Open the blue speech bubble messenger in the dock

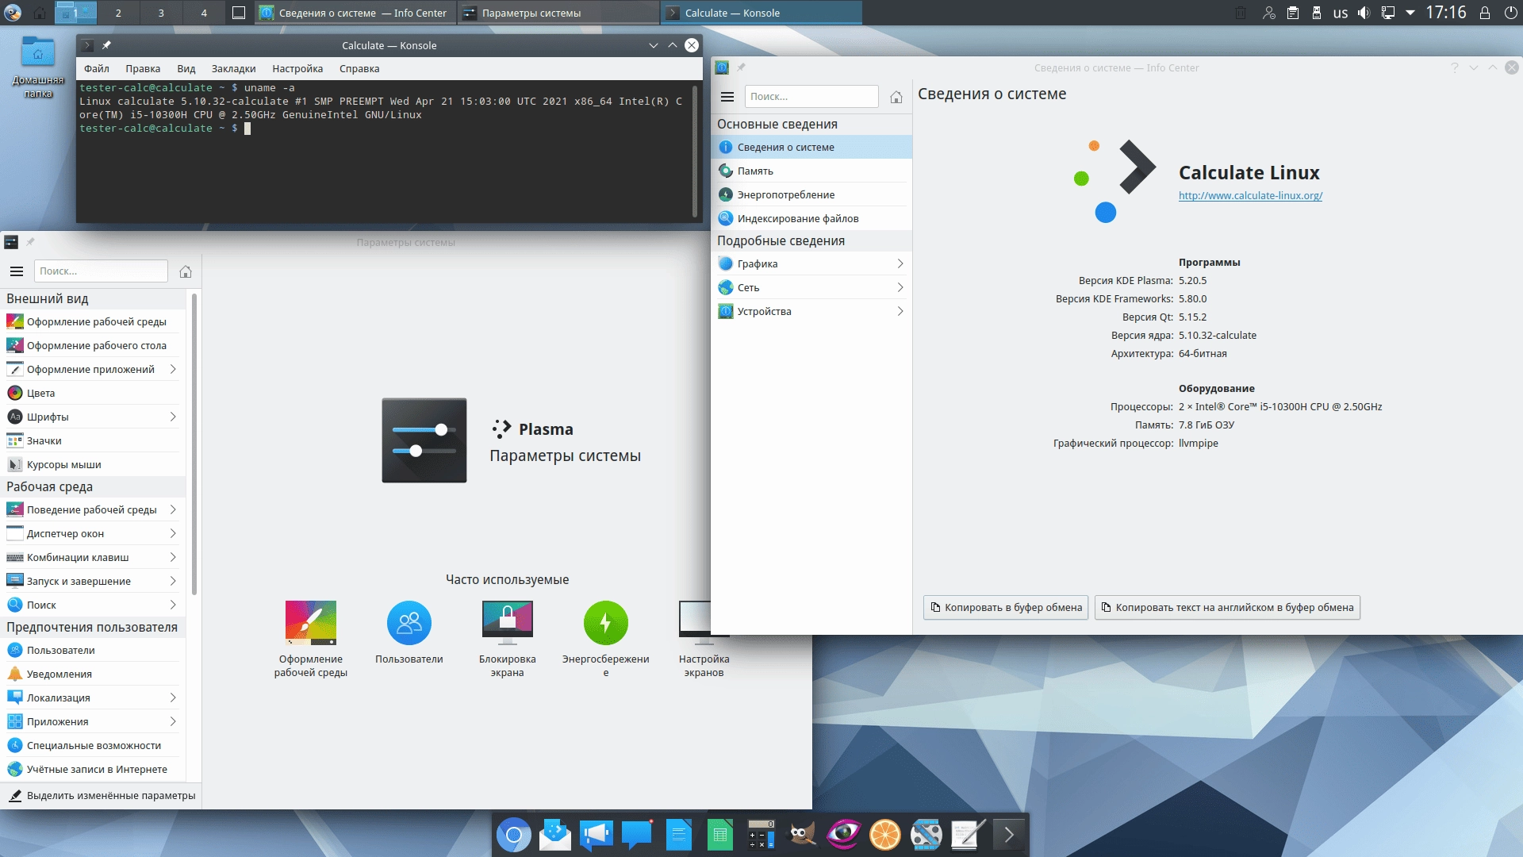(x=637, y=835)
